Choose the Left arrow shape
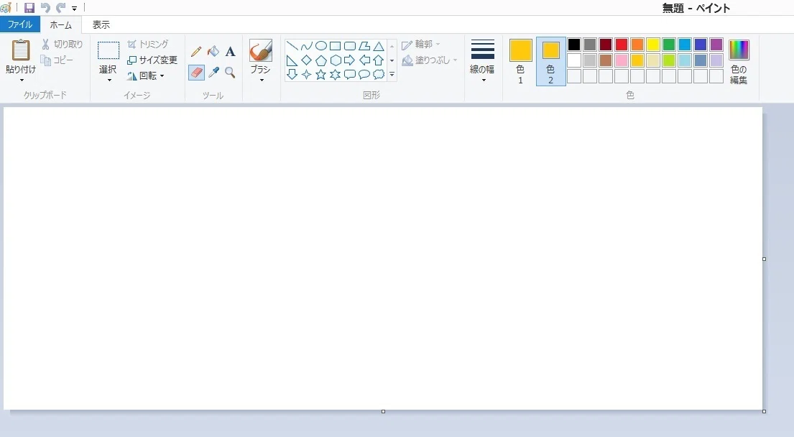Screen dimensions: 794x437 pyautogui.click(x=364, y=61)
